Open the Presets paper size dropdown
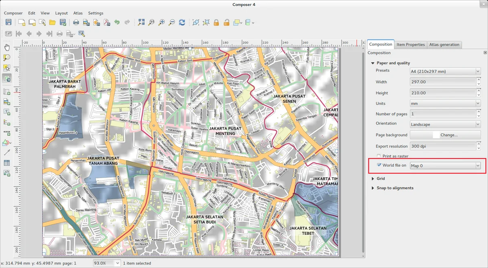The height and width of the screenshot is (268, 488). 445,71
